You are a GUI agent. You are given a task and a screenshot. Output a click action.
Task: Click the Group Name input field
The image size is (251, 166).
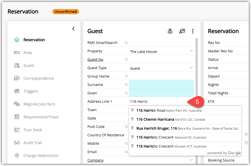tap(161, 76)
